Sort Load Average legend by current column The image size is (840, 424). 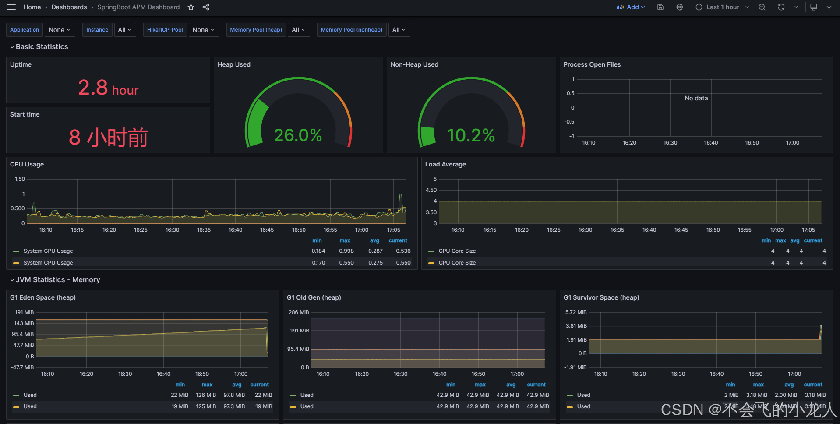813,240
